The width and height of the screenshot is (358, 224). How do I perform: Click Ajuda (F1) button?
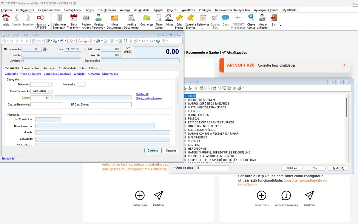(x=338, y=168)
